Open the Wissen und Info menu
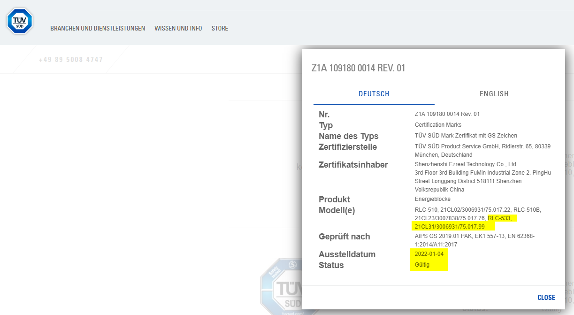The width and height of the screenshot is (574, 315). coord(178,28)
